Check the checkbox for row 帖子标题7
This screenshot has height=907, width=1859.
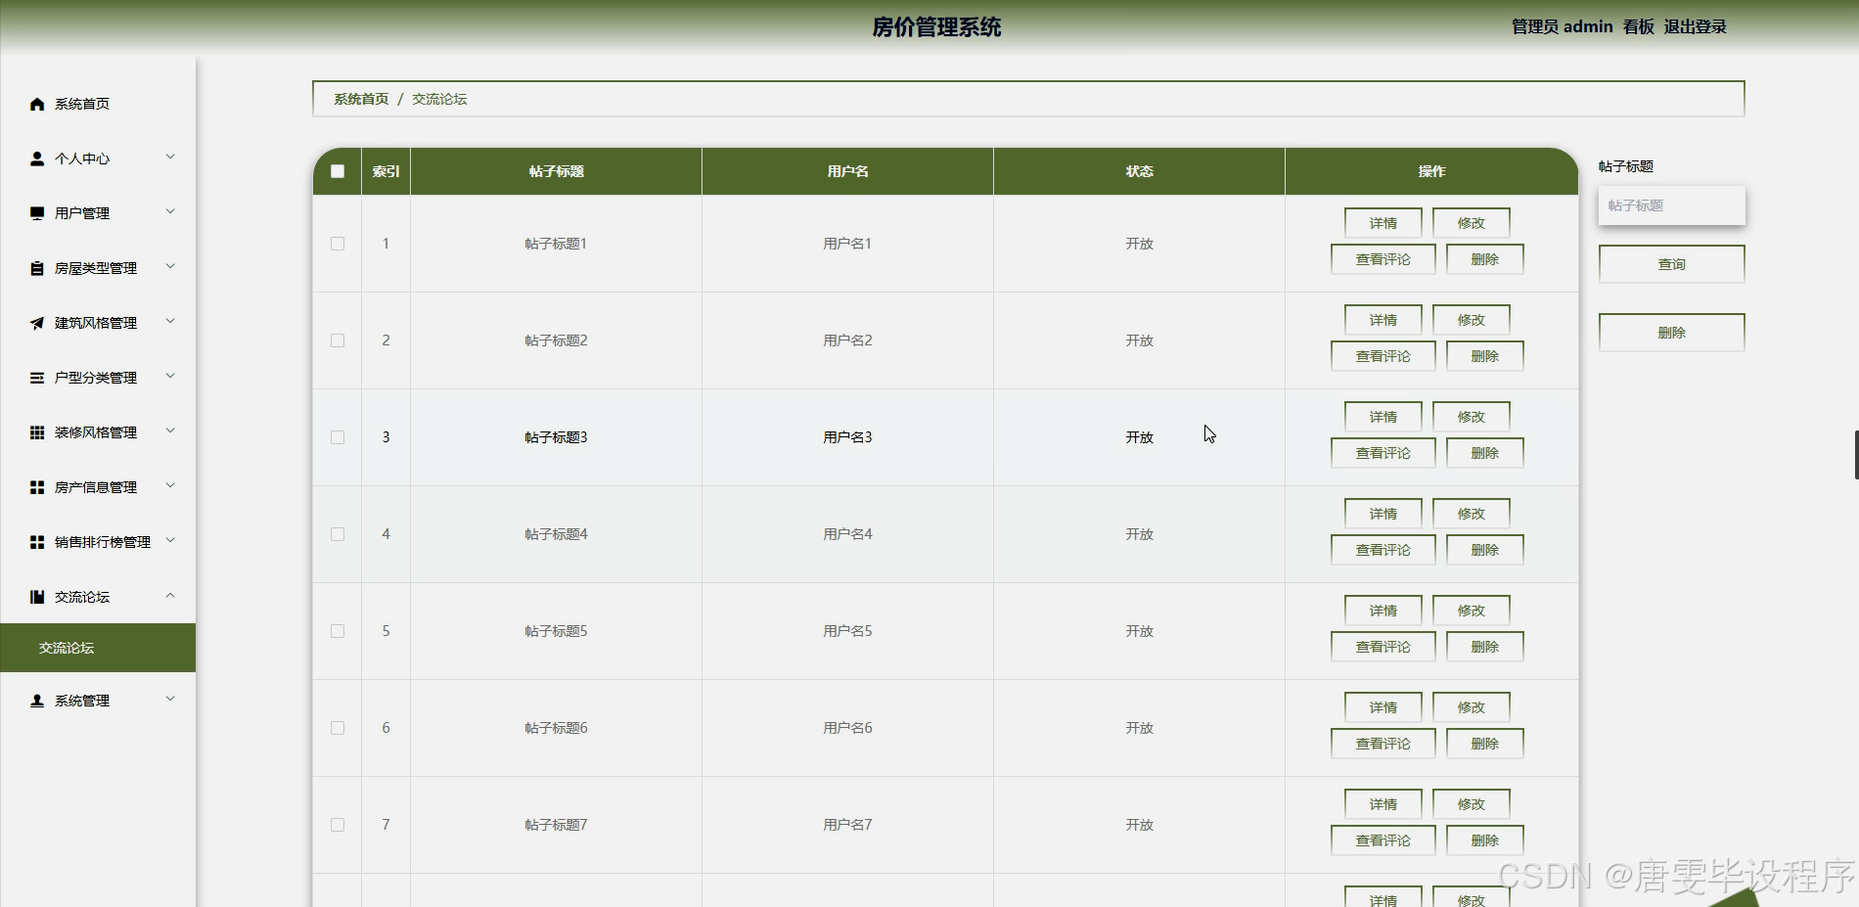point(338,825)
